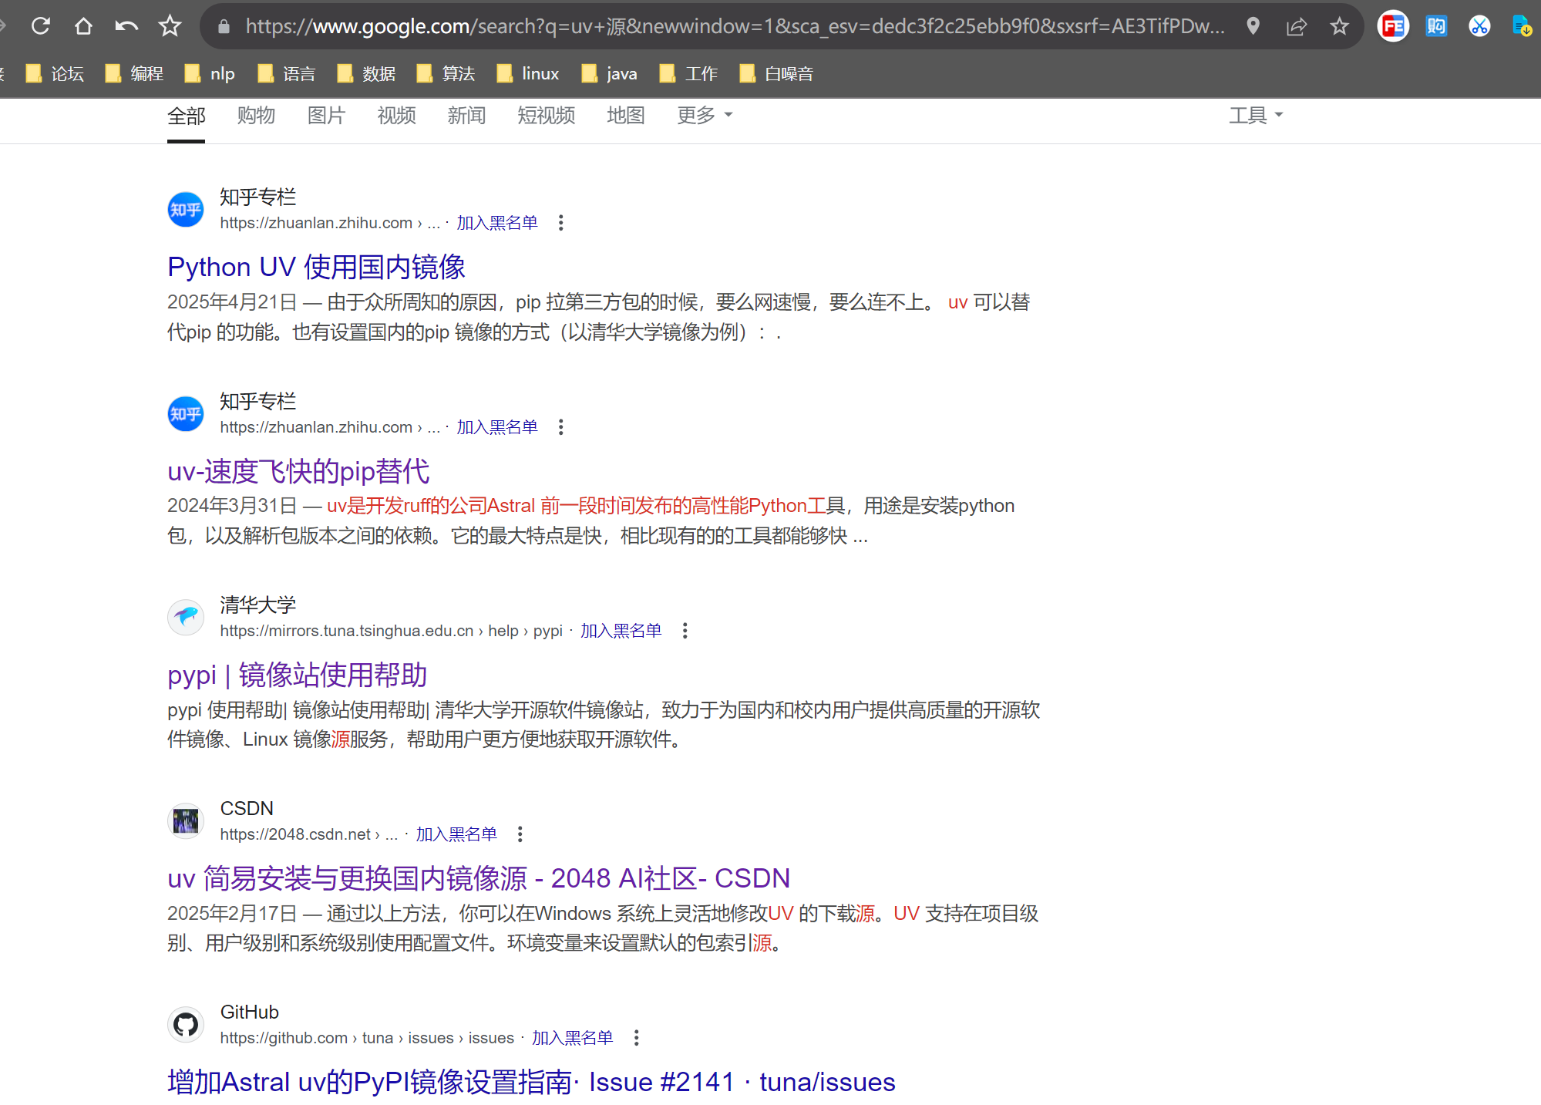Open the scissors screenshot extension icon

[1479, 25]
